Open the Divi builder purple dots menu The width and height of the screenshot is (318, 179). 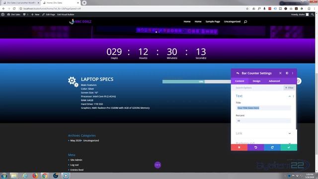158,165
